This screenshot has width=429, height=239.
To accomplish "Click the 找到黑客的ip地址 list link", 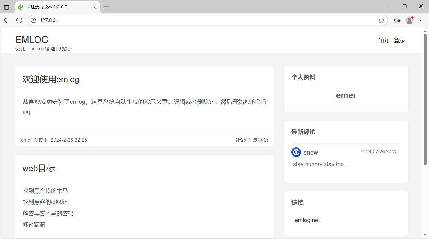I will (44, 202).
